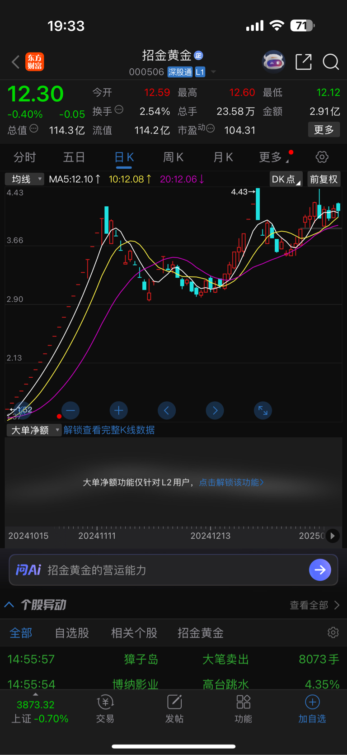Tap stock name 招金黄金 title
Viewport: 347px width, 755px height.
(x=167, y=55)
